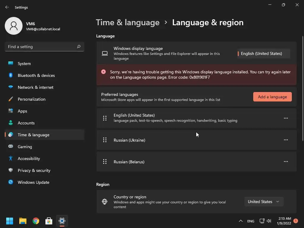The height and width of the screenshot is (228, 304).
Task: Click the ENG input language indicator
Action: (x=251, y=221)
